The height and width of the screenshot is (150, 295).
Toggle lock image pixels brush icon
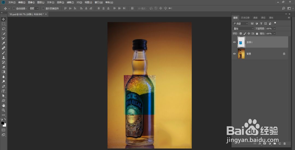245,34
